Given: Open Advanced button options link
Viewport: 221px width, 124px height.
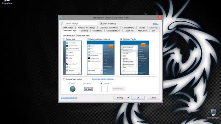Looking at the screenshot, I should pos(103,79).
